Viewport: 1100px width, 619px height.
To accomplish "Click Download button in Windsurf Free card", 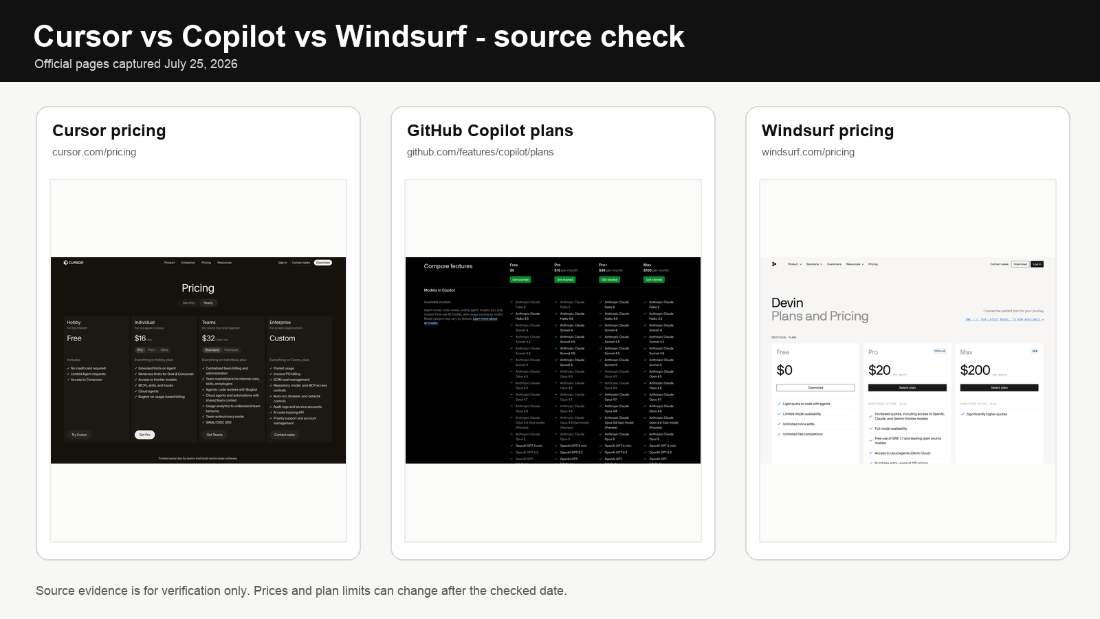I will click(815, 388).
